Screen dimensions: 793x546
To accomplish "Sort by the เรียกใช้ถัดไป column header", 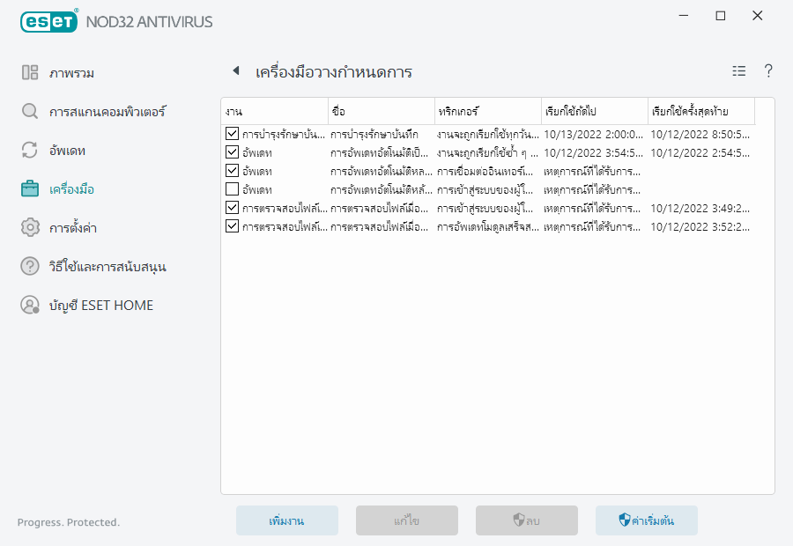I will click(x=594, y=112).
